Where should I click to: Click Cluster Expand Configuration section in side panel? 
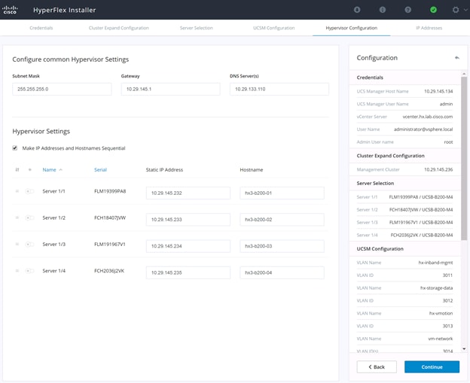[391, 156]
